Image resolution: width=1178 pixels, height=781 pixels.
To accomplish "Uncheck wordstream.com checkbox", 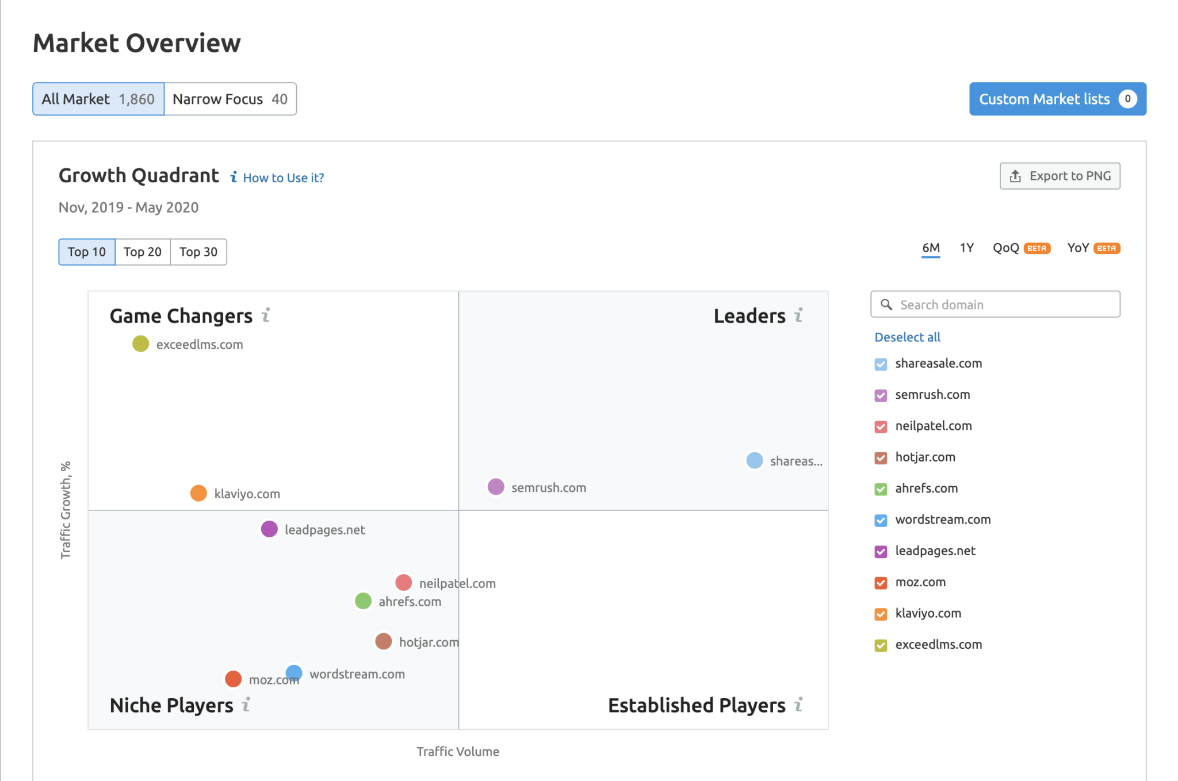I will [x=881, y=520].
